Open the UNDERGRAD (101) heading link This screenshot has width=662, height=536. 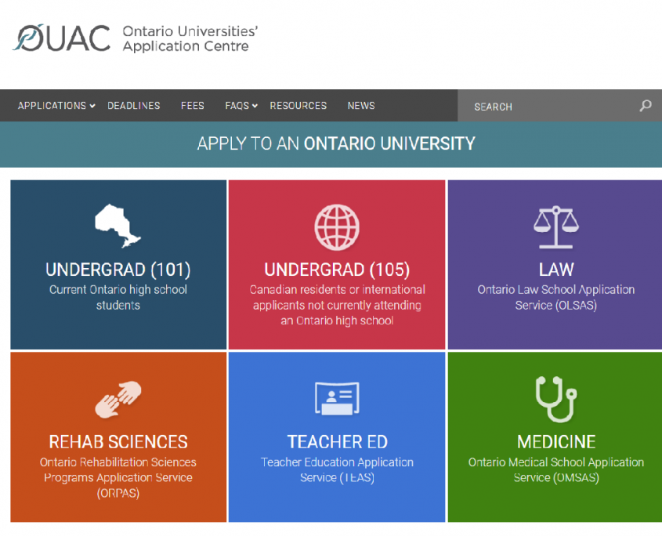118,270
